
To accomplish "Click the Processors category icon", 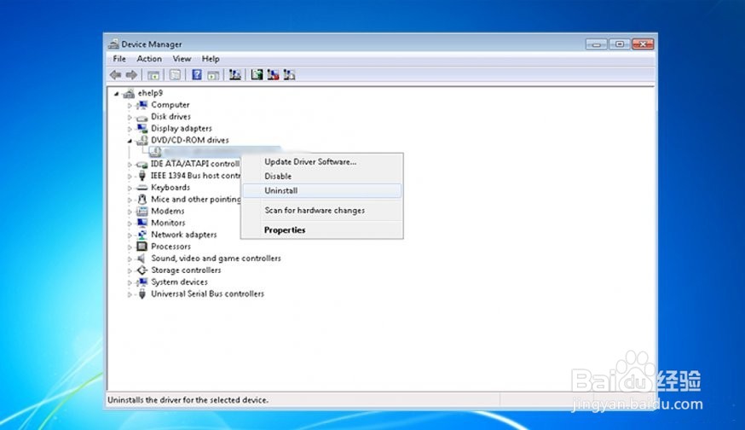I will [x=141, y=247].
